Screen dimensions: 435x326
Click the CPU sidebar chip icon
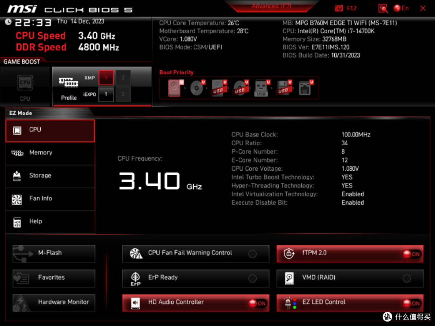[17, 130]
